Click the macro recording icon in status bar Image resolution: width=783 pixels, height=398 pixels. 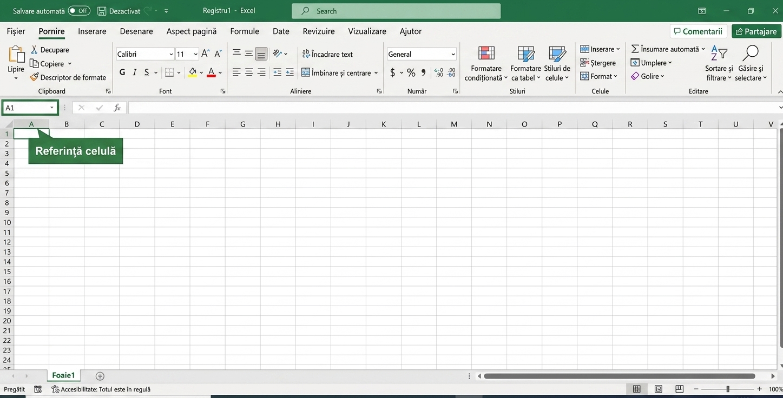(38, 389)
